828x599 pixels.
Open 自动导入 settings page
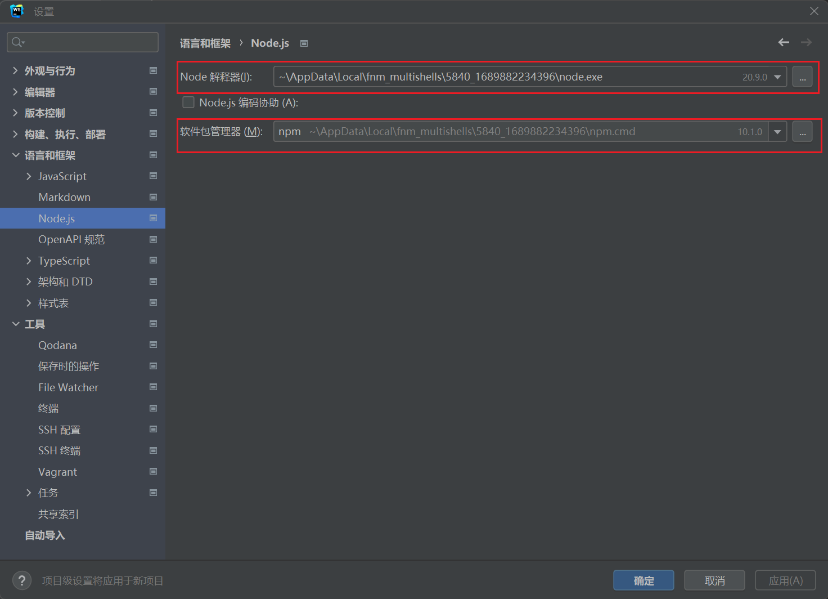pyautogui.click(x=45, y=535)
